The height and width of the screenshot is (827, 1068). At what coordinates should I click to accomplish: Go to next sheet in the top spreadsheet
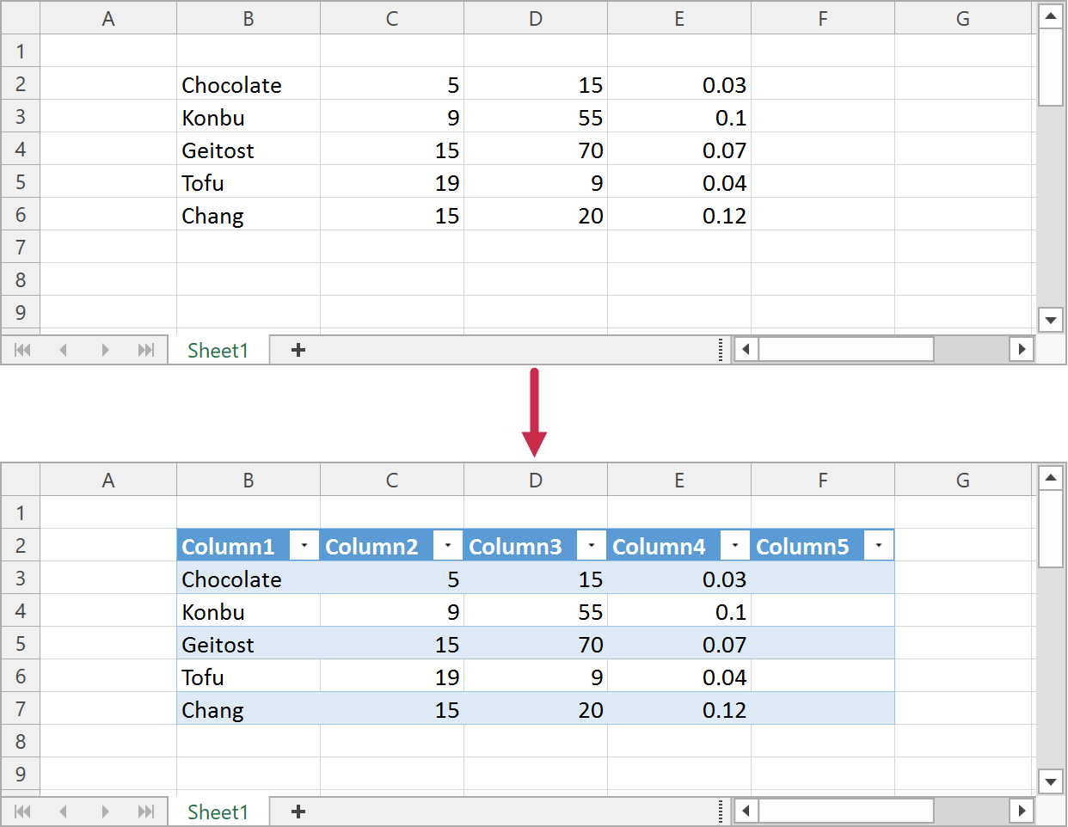105,350
